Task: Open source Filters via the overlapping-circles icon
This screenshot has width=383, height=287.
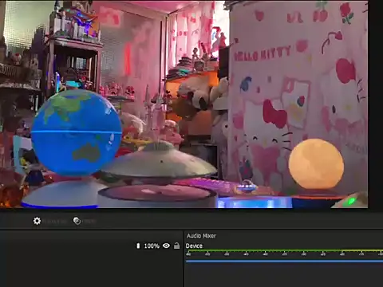Action: tap(77, 221)
